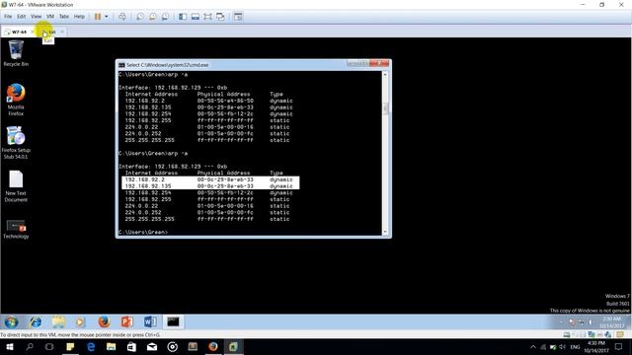Viewport: 632px width, 355px height.
Task: Open the View menu
Action: coord(36,17)
